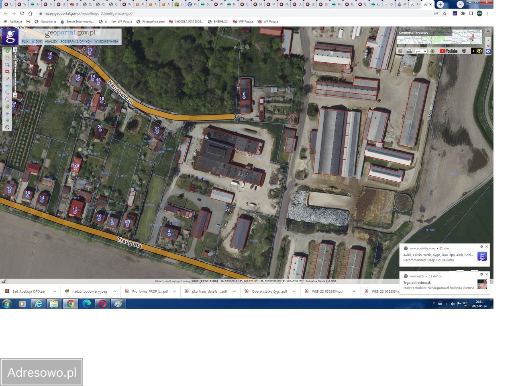Open a new browser tab
514x386 pixels.
pyautogui.click(x=440, y=4)
